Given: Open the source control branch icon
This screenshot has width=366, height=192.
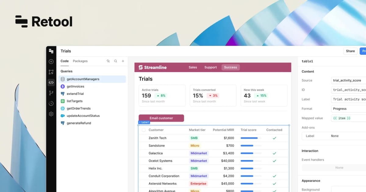Looking at the screenshot, I should [x=51, y=93].
